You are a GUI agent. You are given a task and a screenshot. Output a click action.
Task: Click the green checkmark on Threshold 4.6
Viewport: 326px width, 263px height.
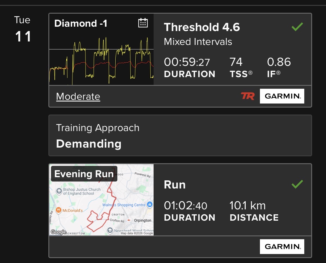[297, 27]
